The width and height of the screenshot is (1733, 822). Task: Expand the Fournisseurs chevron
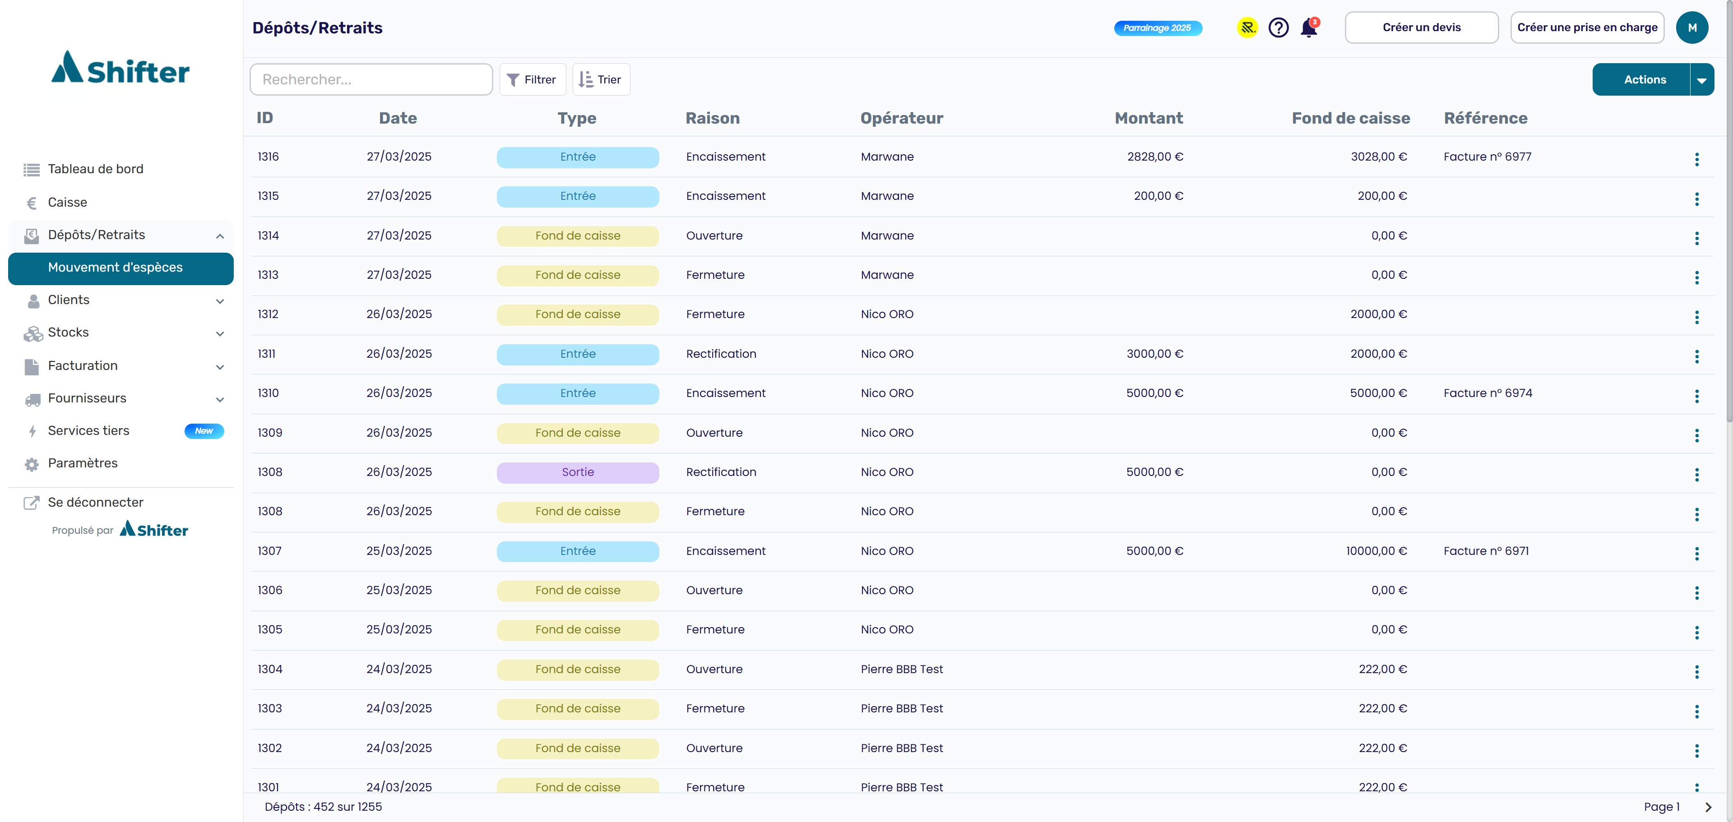(x=220, y=400)
